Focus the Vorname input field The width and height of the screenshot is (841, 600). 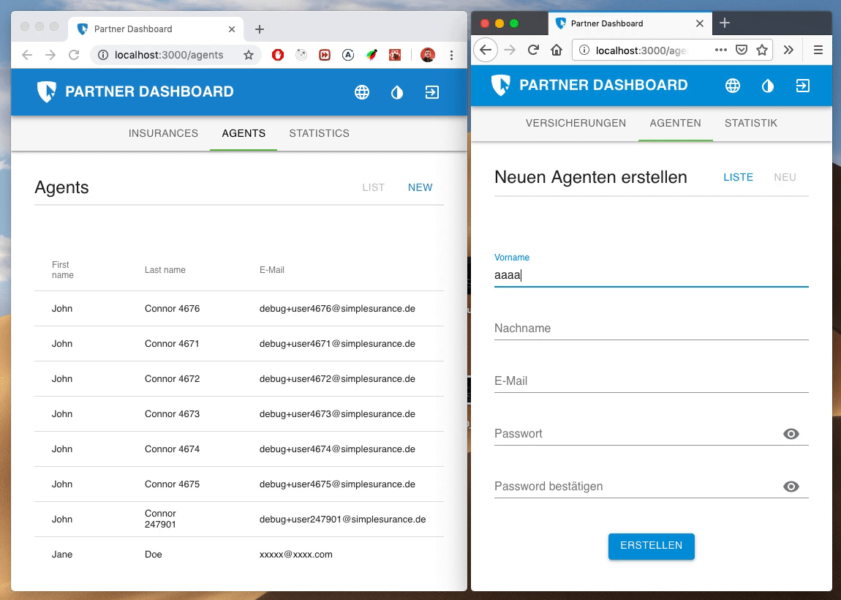tap(651, 275)
